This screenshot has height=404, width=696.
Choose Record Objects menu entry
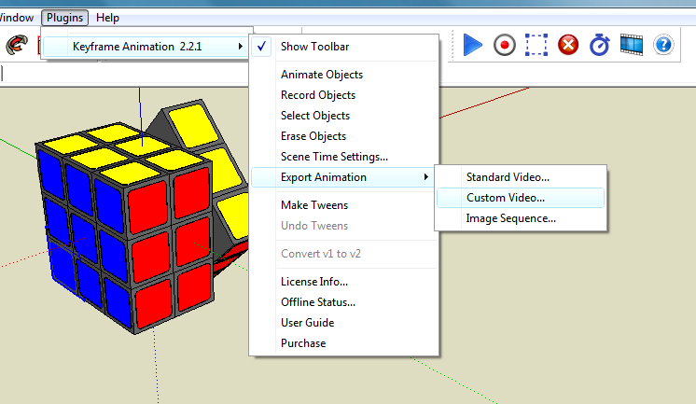coord(318,95)
